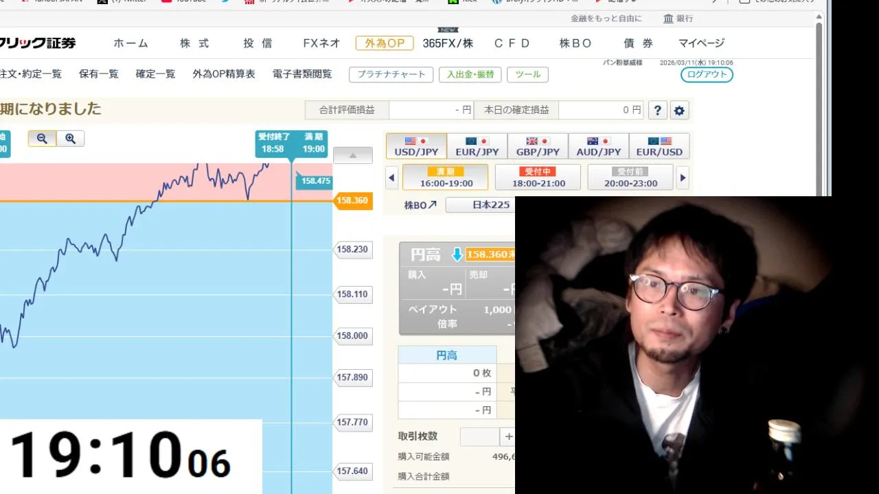Click the 銀行 bank icon link

tap(678, 19)
